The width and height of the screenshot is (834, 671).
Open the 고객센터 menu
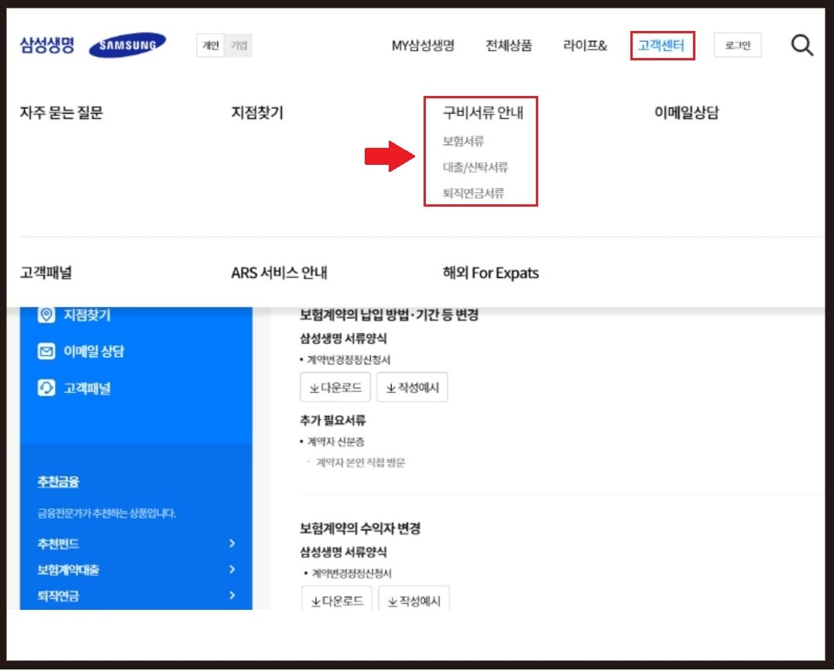662,46
